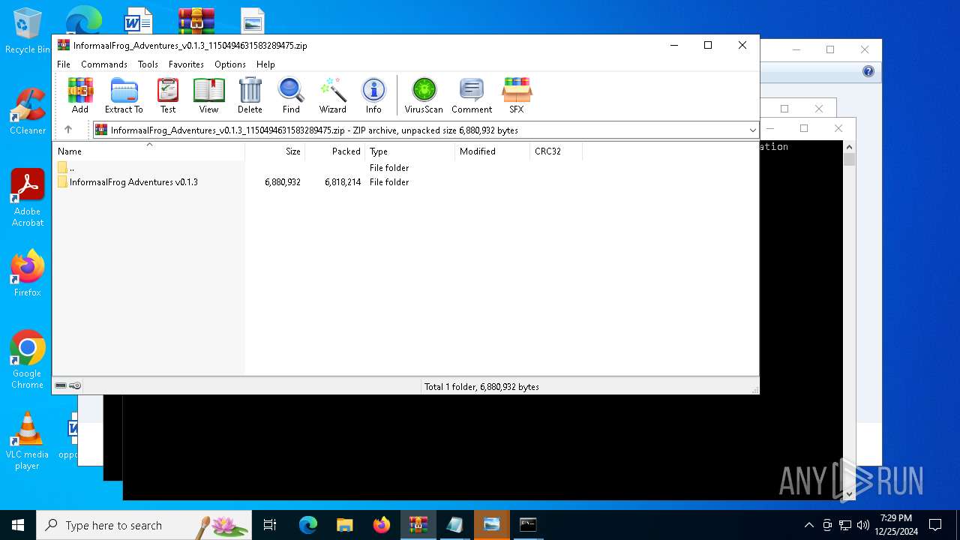Open Firefox desktop shortcut
960x540 pixels.
coord(27,274)
